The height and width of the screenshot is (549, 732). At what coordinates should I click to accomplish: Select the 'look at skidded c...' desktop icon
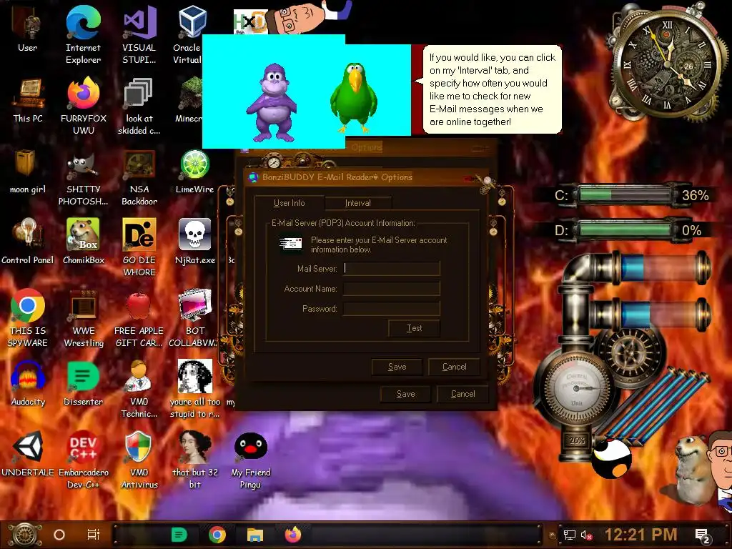point(139,106)
